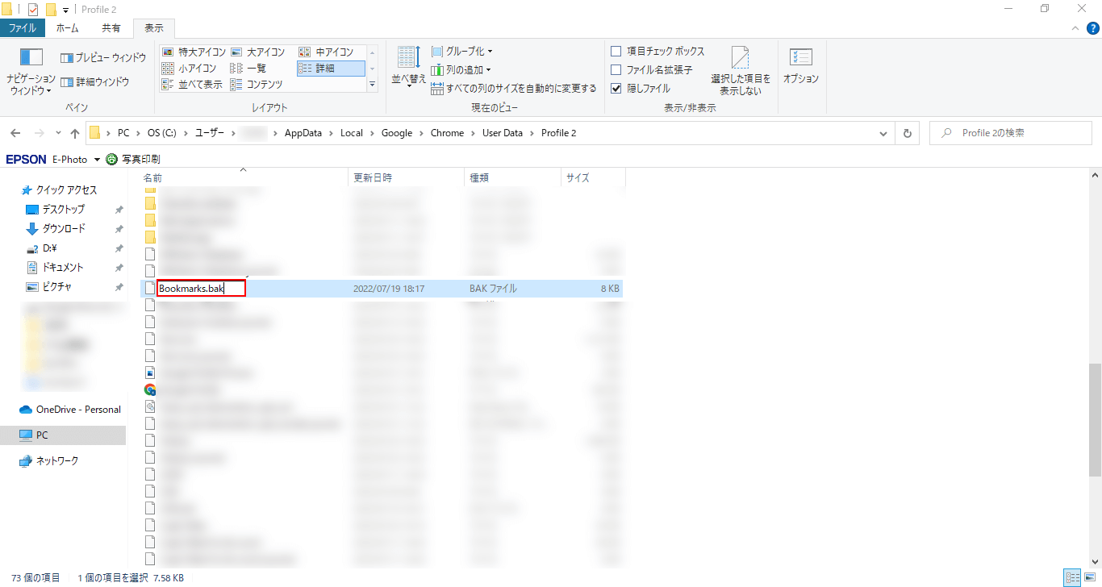Switch to large thumbnails view from status bar

[1091, 578]
